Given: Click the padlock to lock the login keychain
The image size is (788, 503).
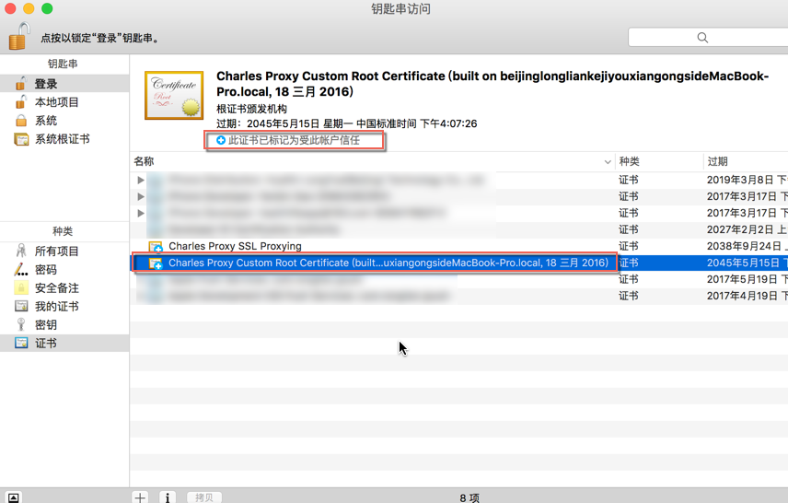Looking at the screenshot, I should pos(19,36).
